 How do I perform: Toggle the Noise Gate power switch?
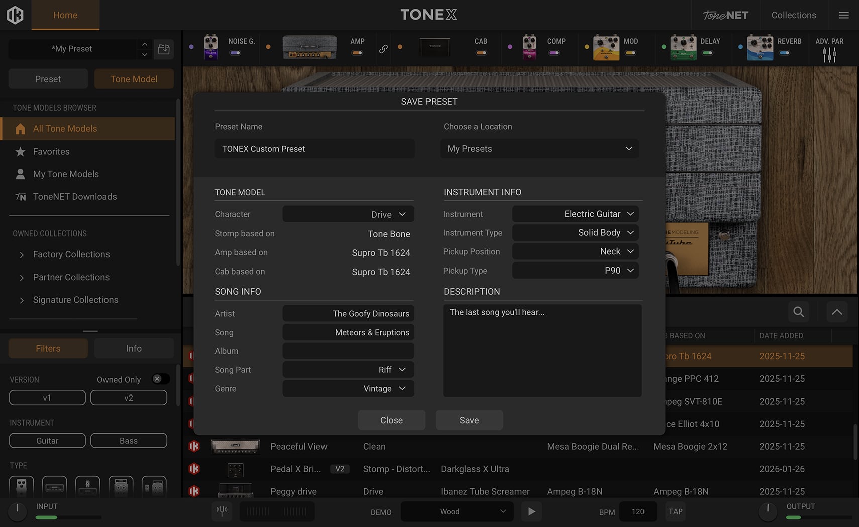(x=235, y=53)
